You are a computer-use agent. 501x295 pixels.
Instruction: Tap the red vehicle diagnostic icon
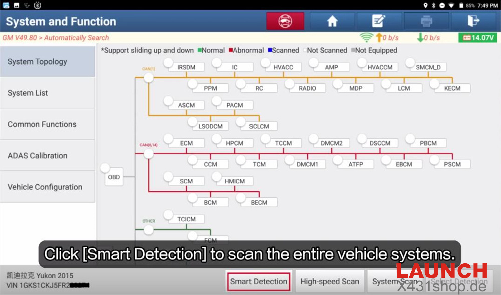(x=285, y=21)
